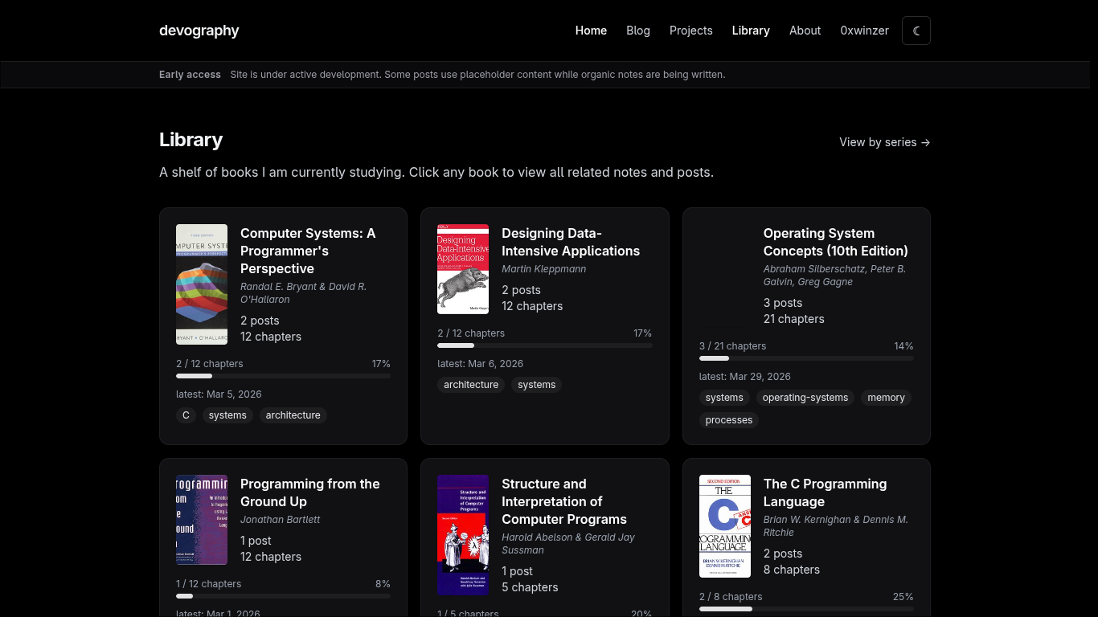Click Programming from the Ground Up title
Image resolution: width=1098 pixels, height=617 pixels.
310,492
